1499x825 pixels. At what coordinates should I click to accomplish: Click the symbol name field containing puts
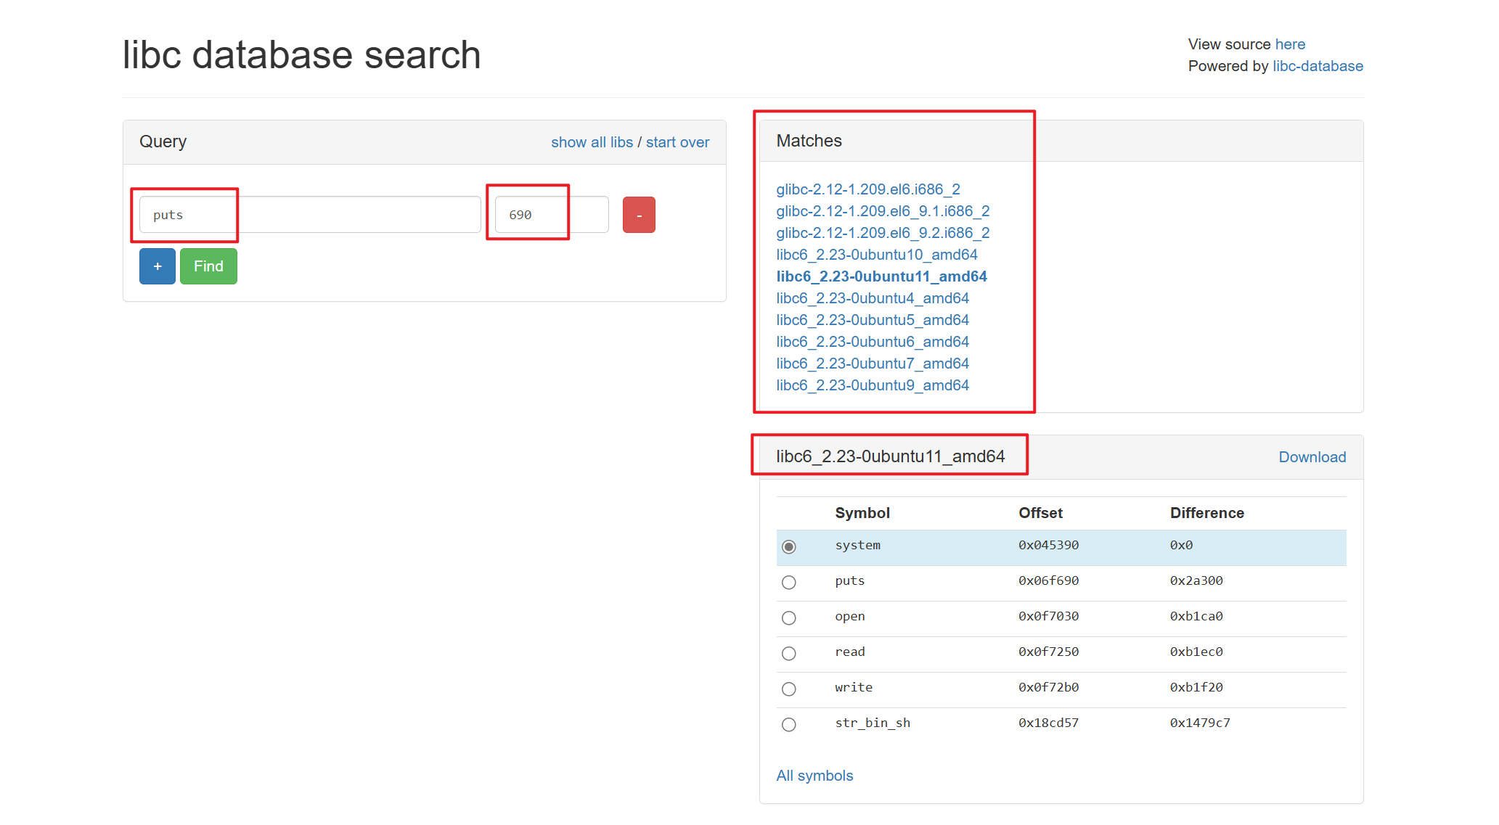pos(310,215)
